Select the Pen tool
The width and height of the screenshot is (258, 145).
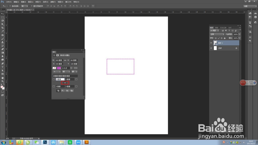coord(3,64)
